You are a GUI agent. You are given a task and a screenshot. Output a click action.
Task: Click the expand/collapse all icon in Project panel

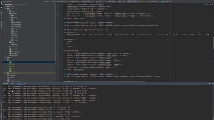click(x=48, y=2)
